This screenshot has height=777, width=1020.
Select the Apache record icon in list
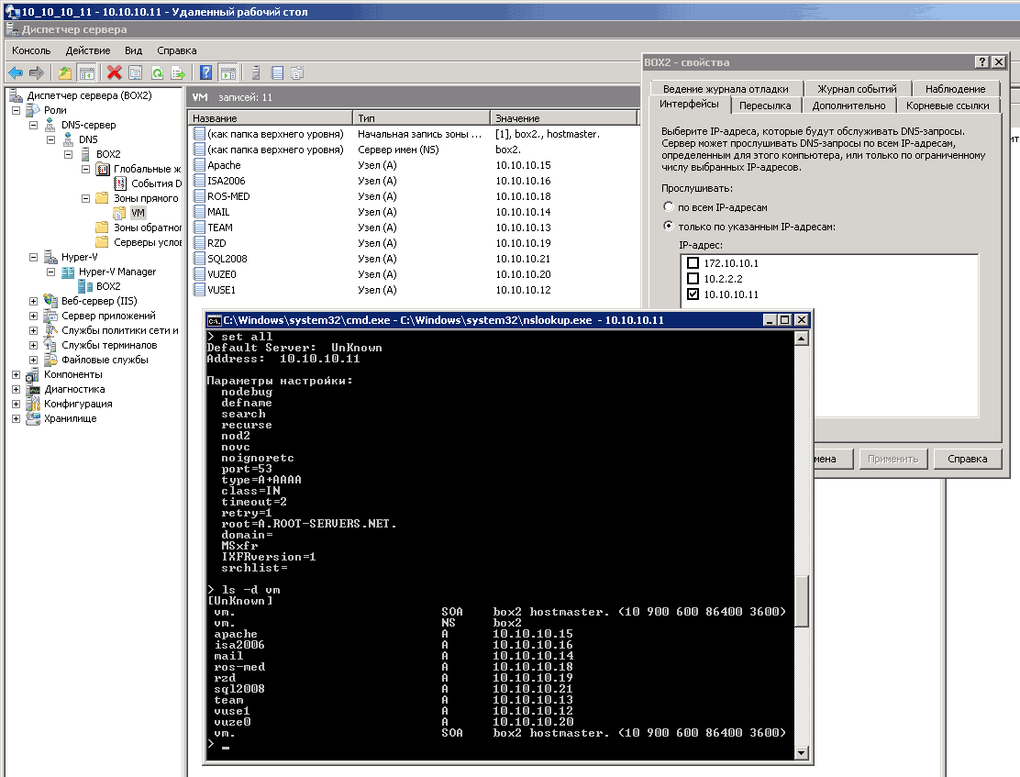tap(199, 165)
